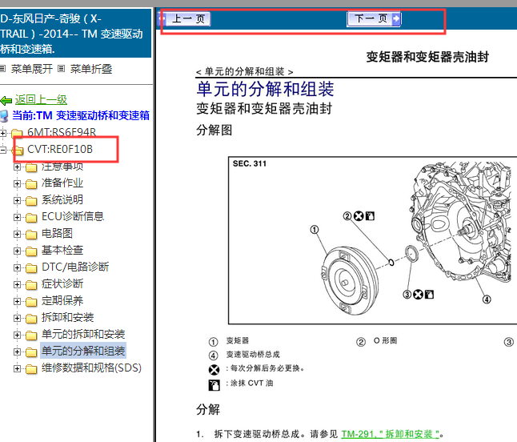The image size is (517, 442).
Task: Open 准备作业 section
Action: (x=62, y=183)
